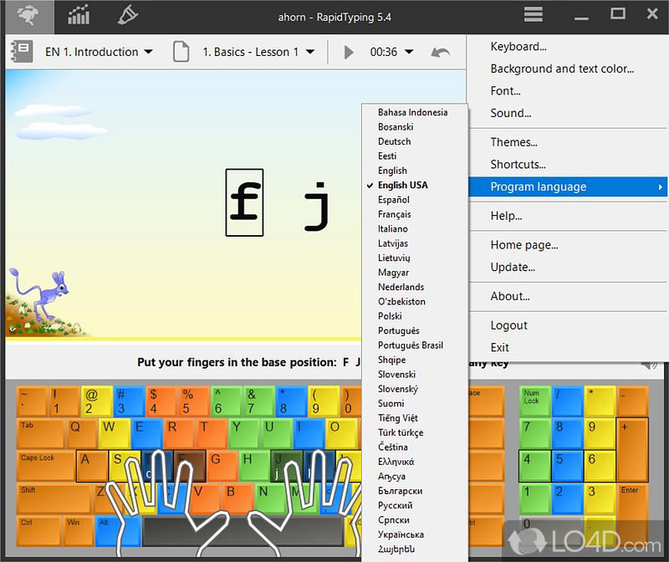Open the Home page... link
Viewport: 669px width, 562px height.
pyautogui.click(x=523, y=245)
